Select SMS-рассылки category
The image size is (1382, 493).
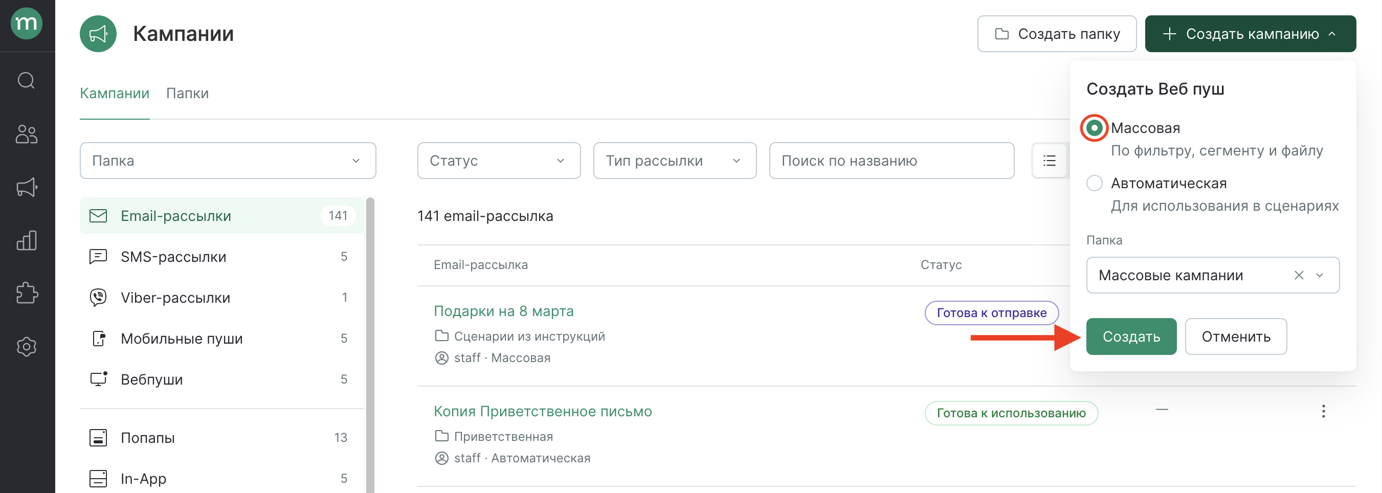pyautogui.click(x=221, y=256)
